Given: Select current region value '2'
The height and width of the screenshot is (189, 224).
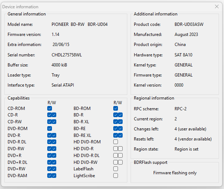Looking at the screenshot, I should (176, 119).
